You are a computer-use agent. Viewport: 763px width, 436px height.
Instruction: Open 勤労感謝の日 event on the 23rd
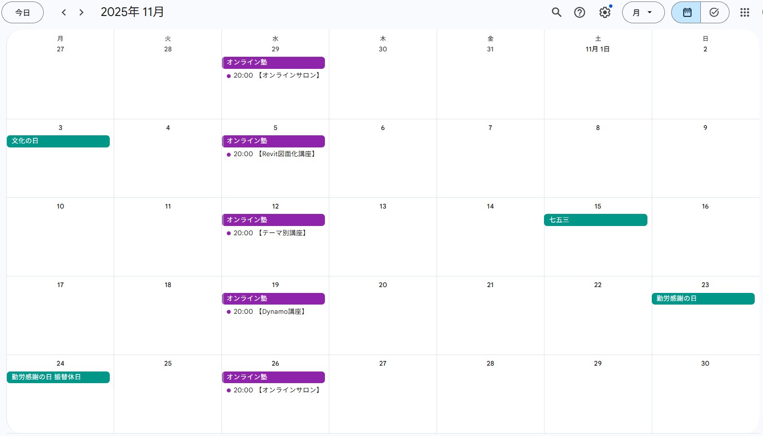tap(703, 299)
